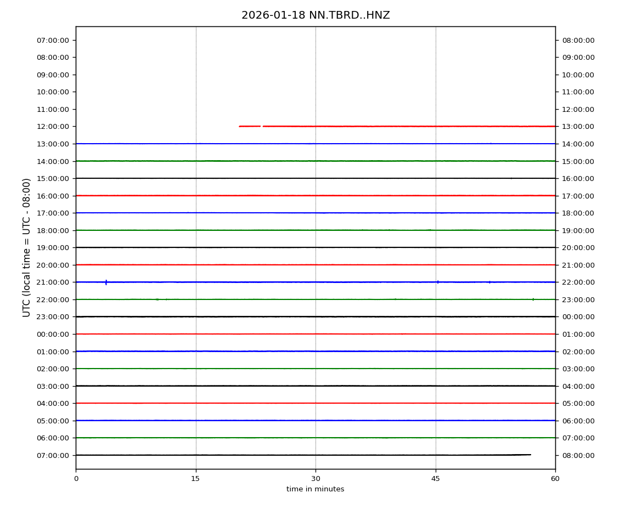The width and height of the screenshot is (631, 521).
Task: Click the right 00:00:00 local time label
Action: click(578, 316)
